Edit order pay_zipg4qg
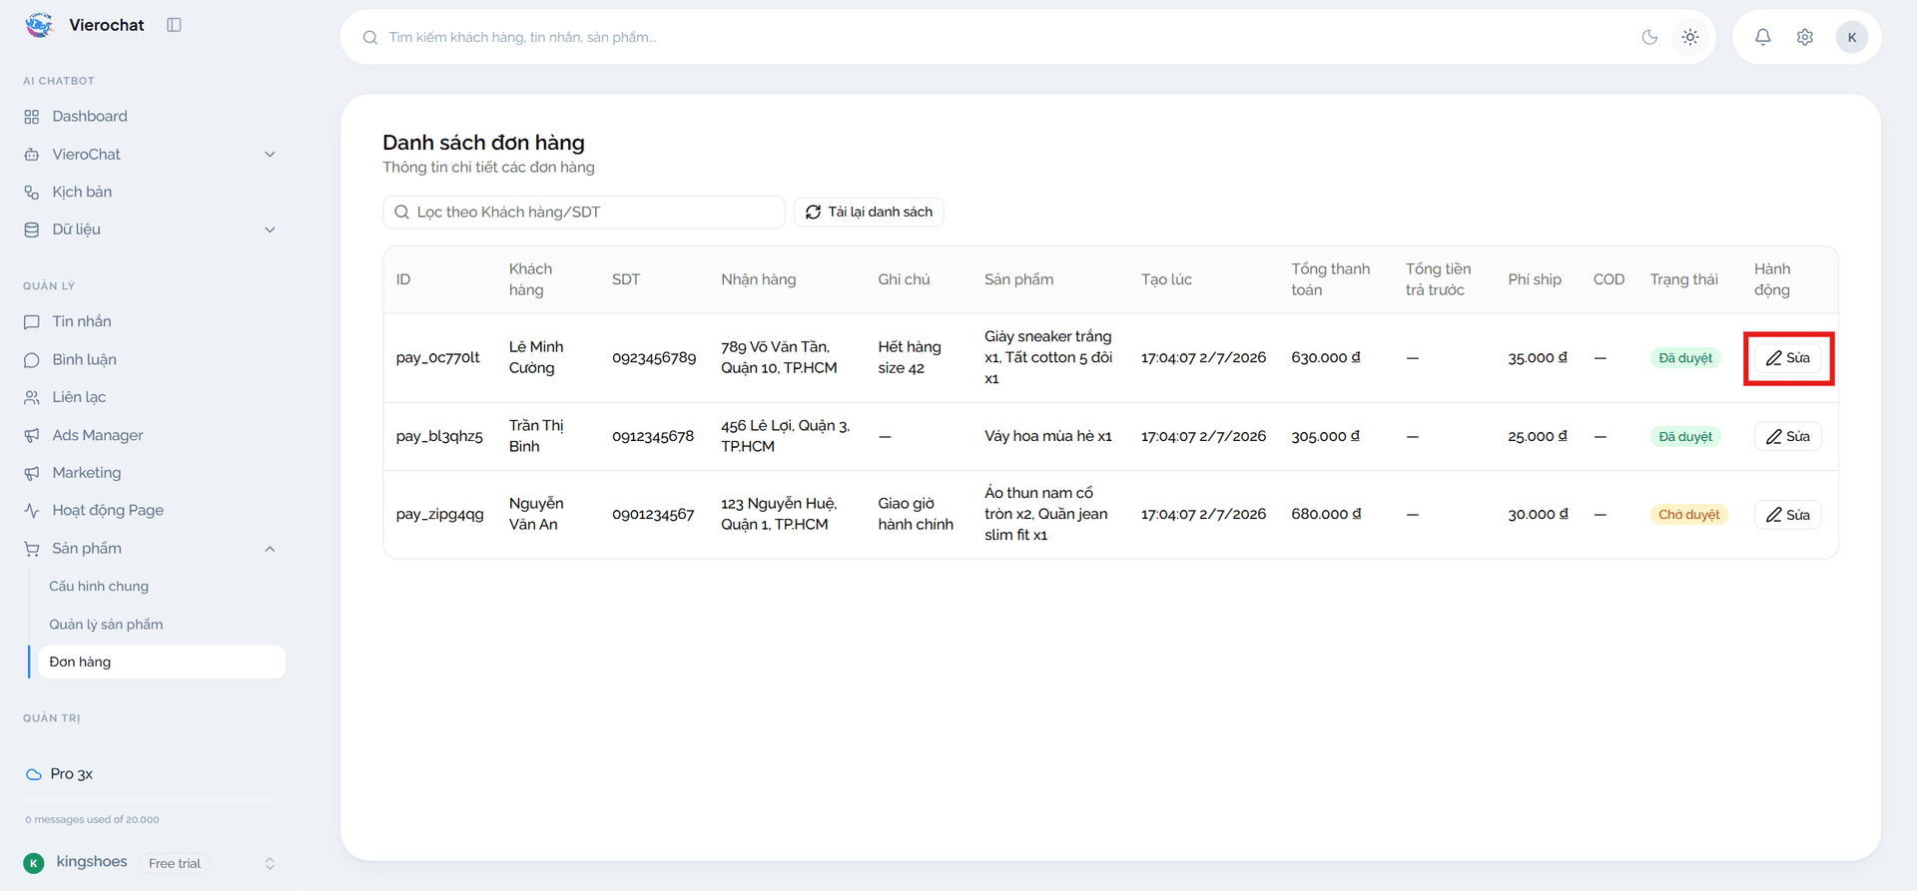Image resolution: width=1917 pixels, height=891 pixels. click(x=1788, y=515)
